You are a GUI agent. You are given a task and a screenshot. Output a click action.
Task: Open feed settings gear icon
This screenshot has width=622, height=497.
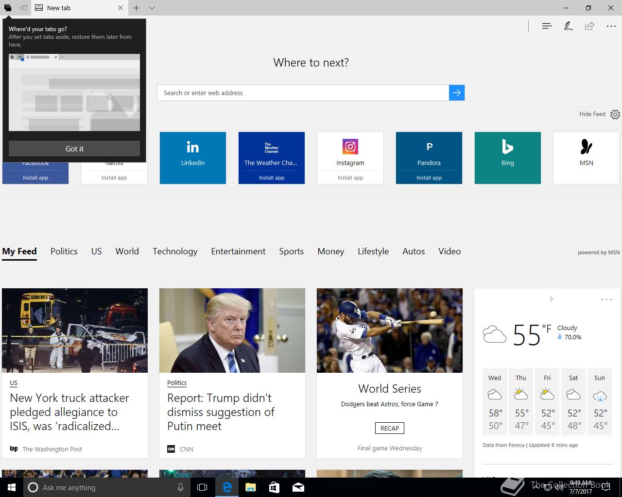click(615, 114)
